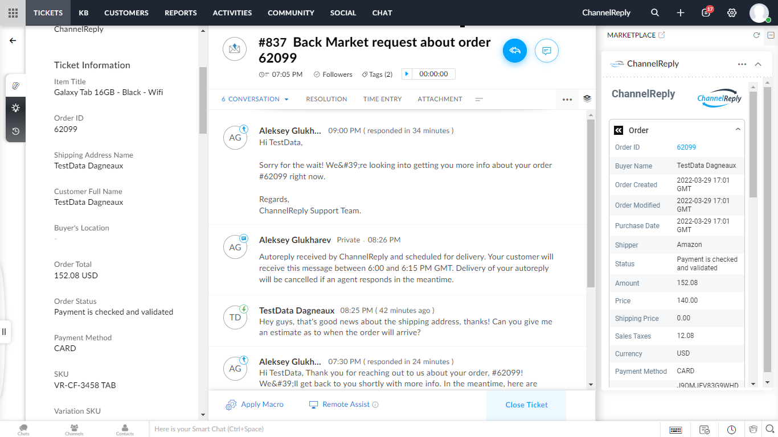Image resolution: width=778 pixels, height=437 pixels.
Task: Click the ticket checklist icon in bottom bar
Action: pos(705,430)
